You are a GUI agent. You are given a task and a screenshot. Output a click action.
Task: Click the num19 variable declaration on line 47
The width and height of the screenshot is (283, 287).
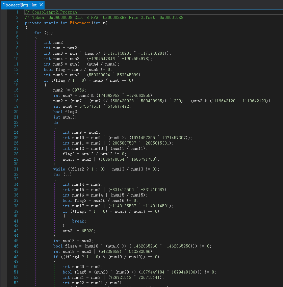(69, 252)
